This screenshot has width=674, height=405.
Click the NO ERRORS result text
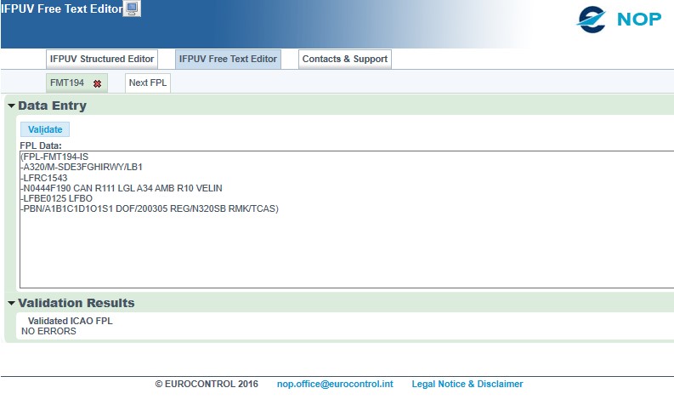pos(48,332)
